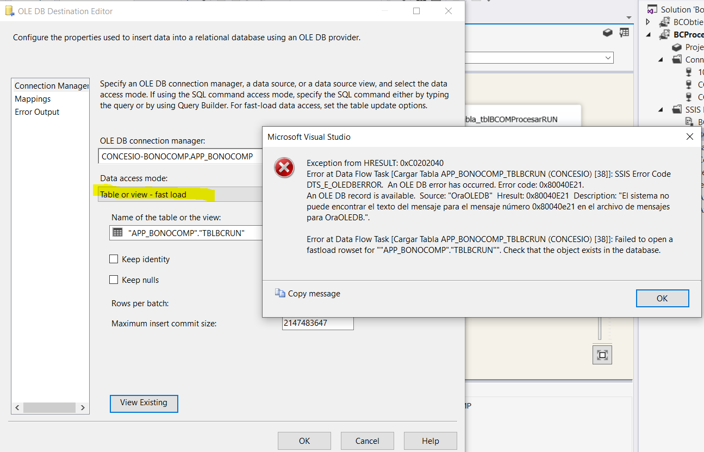The image size is (704, 452).
Task: Click the Visual Studio solution icon
Action: 652,9
